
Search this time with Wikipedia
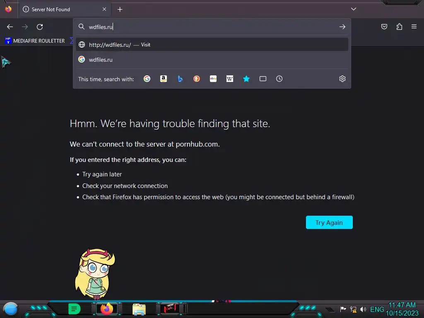229,79
